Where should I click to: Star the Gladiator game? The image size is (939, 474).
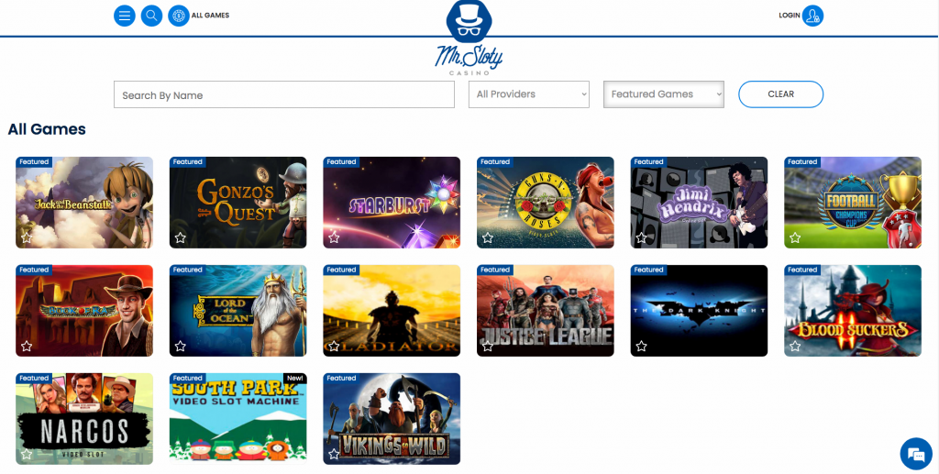coord(334,346)
